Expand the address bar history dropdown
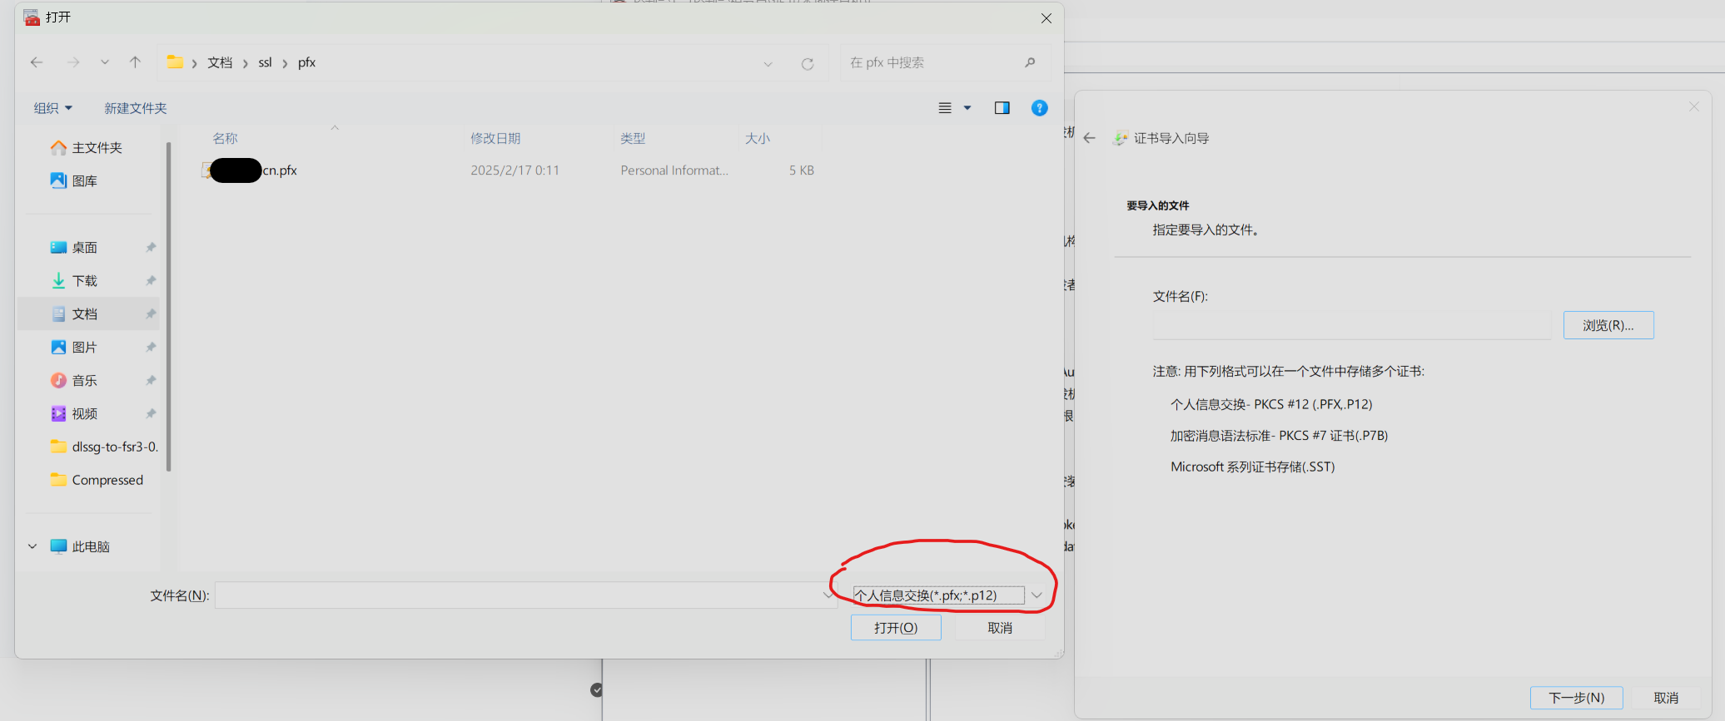The height and width of the screenshot is (721, 1725). [768, 63]
